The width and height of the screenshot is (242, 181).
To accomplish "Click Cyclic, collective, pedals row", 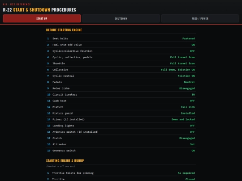I will [121, 57].
